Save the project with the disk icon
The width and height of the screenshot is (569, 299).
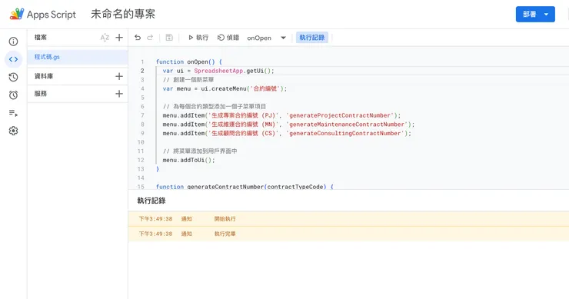tap(169, 38)
